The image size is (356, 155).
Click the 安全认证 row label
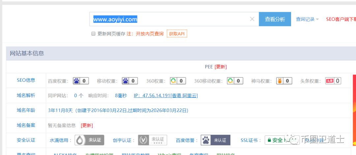[x=26, y=140]
